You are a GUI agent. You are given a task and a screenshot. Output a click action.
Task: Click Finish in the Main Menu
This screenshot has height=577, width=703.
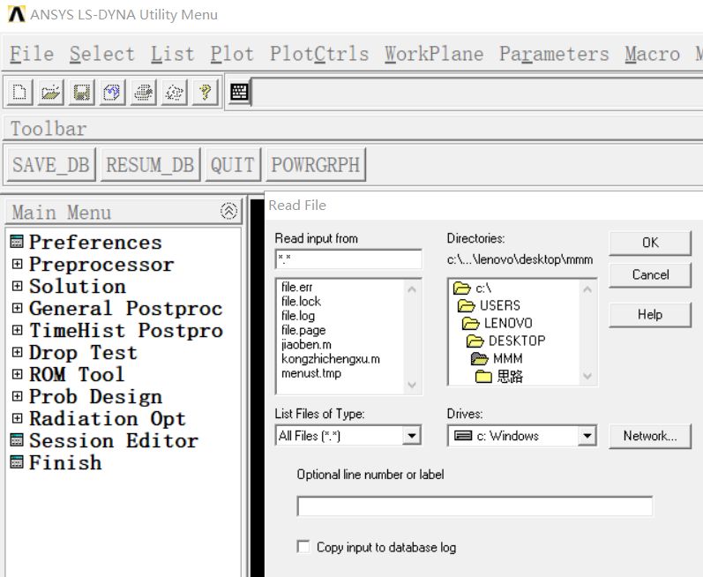tap(56, 462)
